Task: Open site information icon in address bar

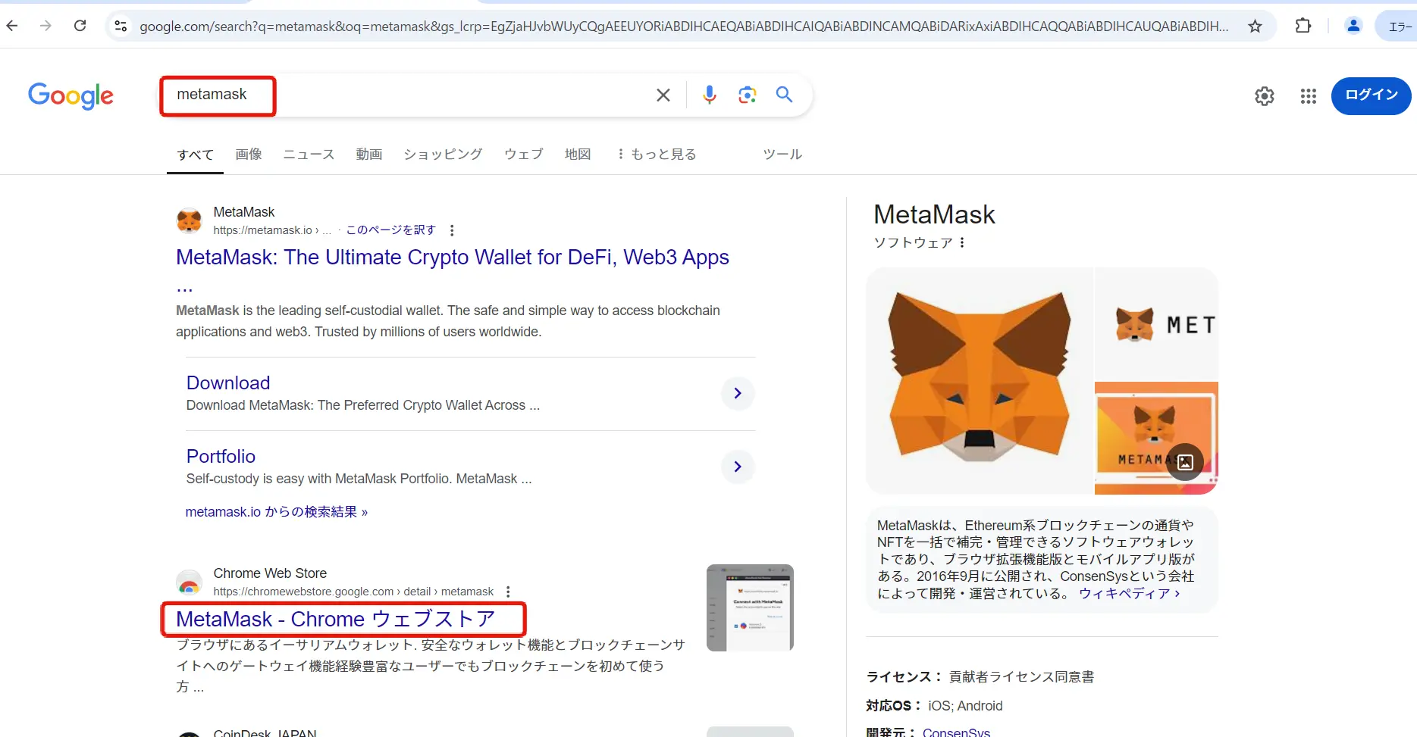Action: 121,27
